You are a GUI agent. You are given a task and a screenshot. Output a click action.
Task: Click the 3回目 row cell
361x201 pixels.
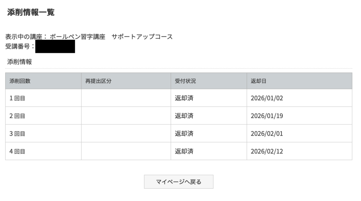(x=17, y=134)
